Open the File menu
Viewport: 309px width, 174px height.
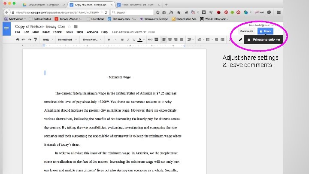pyautogui.click(x=18, y=32)
